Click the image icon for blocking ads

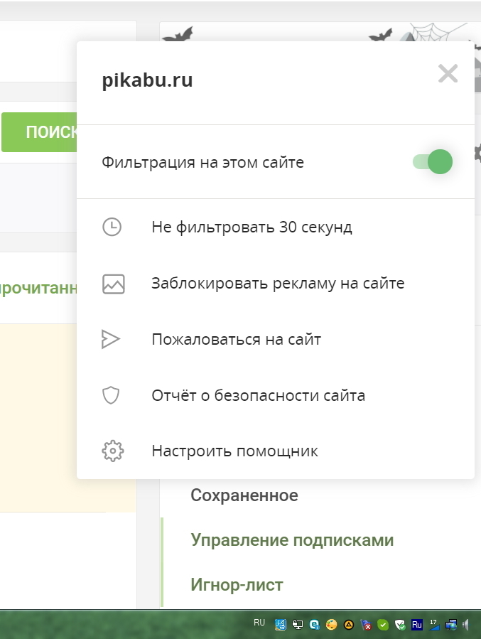pyautogui.click(x=113, y=284)
